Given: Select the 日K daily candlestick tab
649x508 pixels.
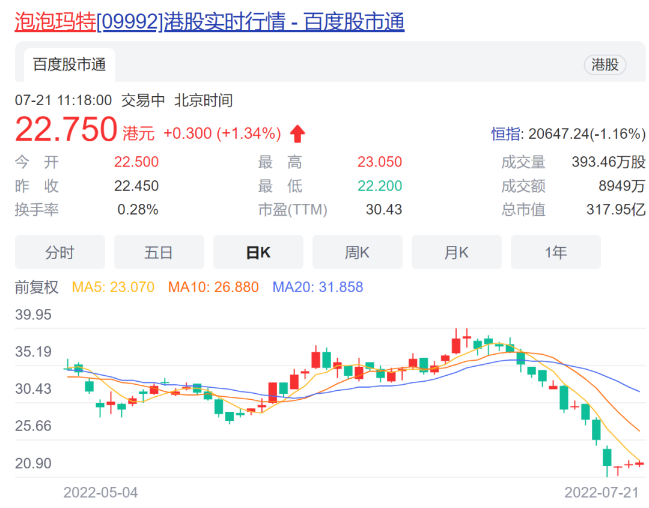Looking at the screenshot, I should tap(258, 252).
